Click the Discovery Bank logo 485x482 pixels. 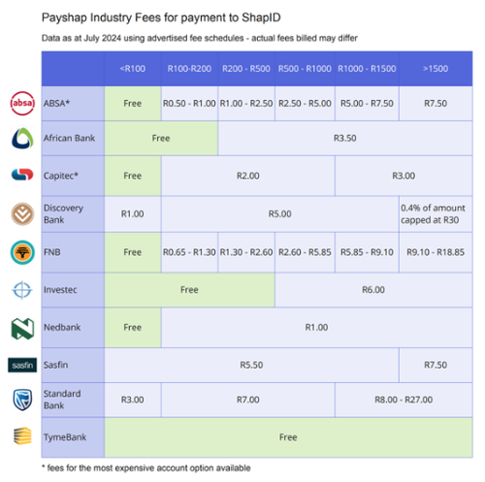click(22, 214)
